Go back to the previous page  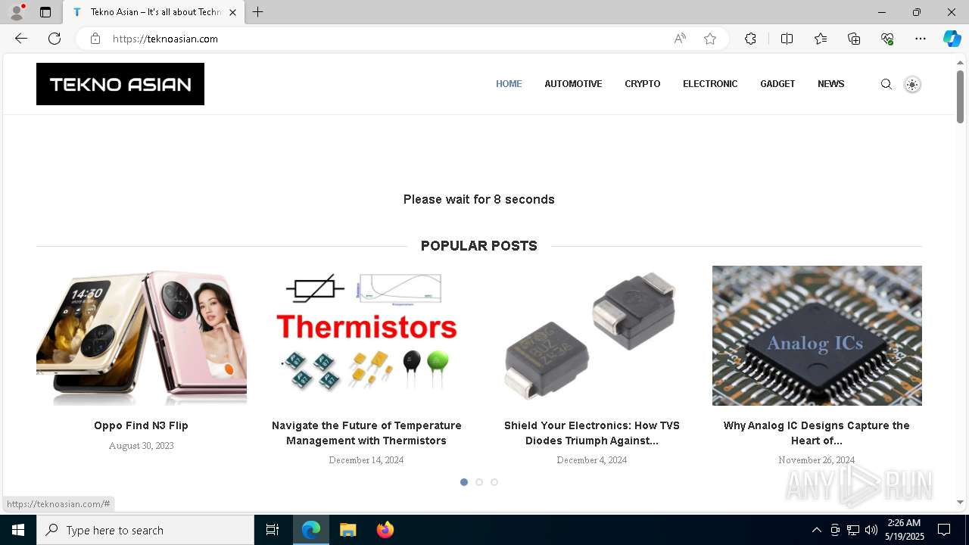[21, 39]
